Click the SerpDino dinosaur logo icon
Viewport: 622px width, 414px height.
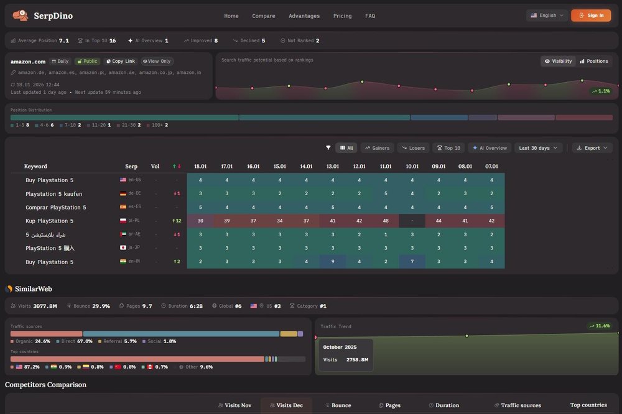pos(20,16)
